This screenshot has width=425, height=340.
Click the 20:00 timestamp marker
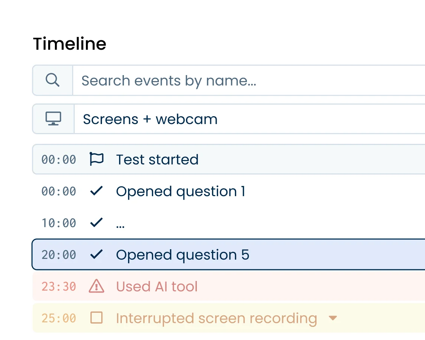[x=58, y=254]
